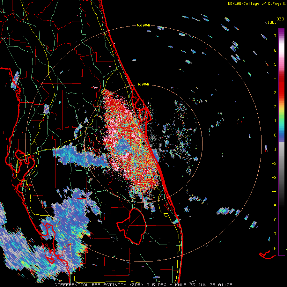Image resolution: width=287 pixels, height=287 pixels.
Task: Click the 1 value on color scale
Action: point(275,121)
